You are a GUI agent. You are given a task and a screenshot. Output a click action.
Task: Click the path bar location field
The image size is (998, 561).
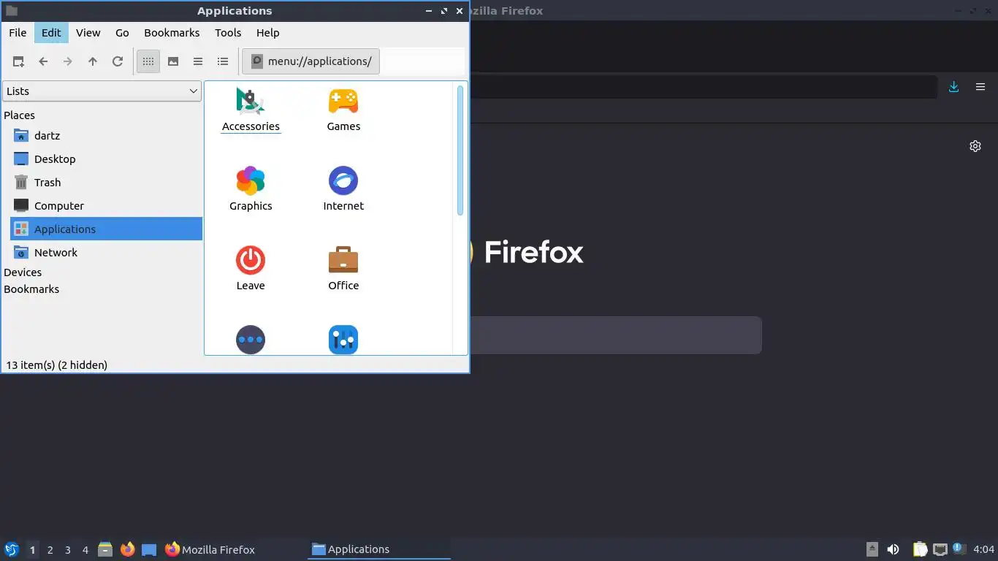pyautogui.click(x=354, y=61)
